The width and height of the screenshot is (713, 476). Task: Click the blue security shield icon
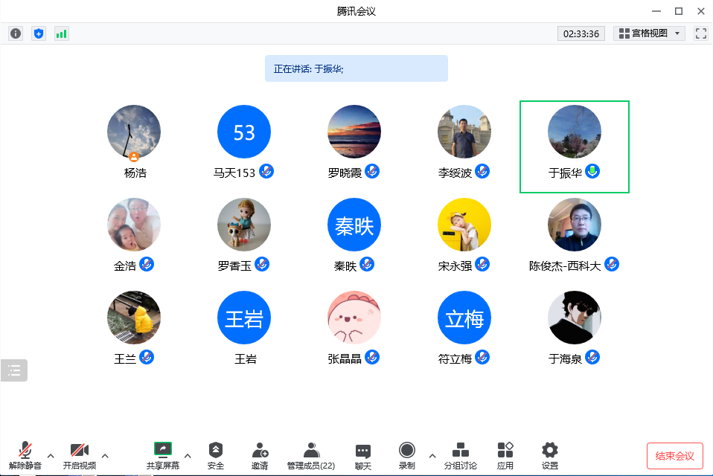click(x=39, y=33)
